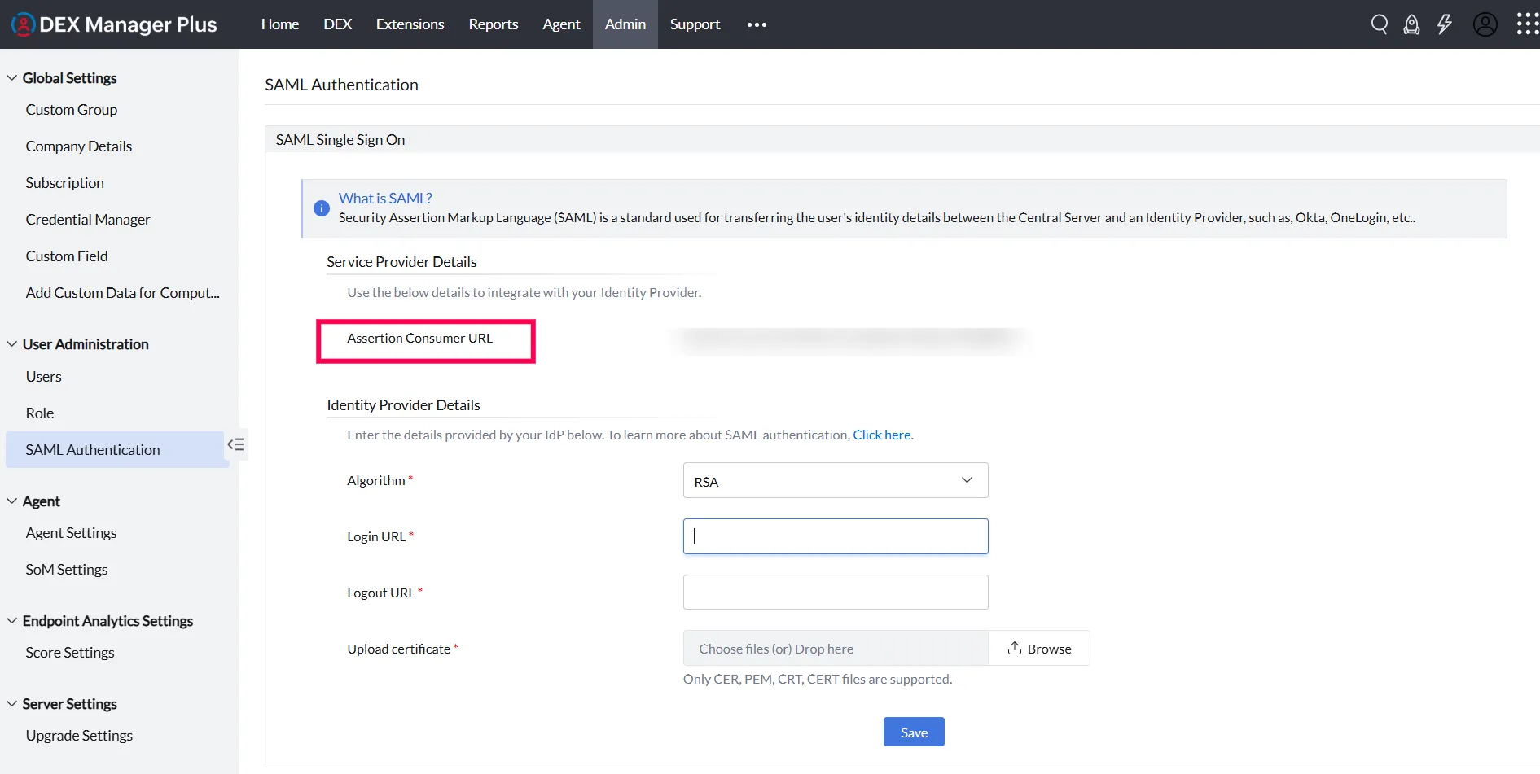Open the lightning bolt quick actions icon
The height and width of the screenshot is (774, 1540).
coord(1445,24)
